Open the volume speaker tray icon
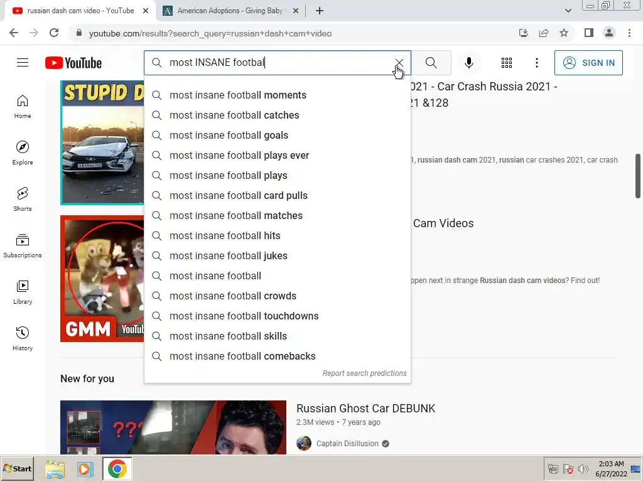 click(583, 469)
